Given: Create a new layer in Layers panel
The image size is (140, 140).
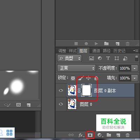Looking at the screenshot, I should tap(118, 135).
